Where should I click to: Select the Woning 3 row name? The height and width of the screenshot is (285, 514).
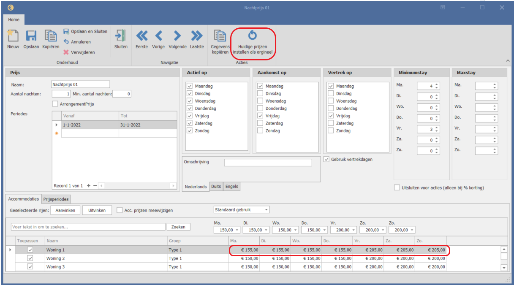click(55, 267)
